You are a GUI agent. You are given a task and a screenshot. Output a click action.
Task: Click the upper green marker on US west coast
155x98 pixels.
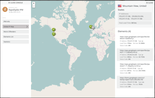53,30
